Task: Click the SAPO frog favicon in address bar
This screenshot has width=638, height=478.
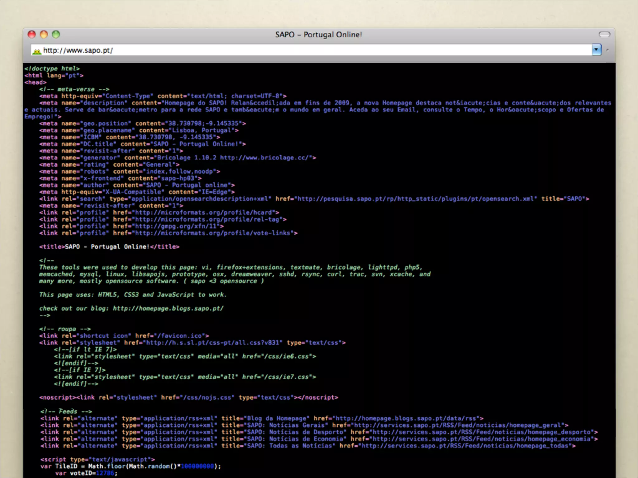Action: click(x=37, y=51)
